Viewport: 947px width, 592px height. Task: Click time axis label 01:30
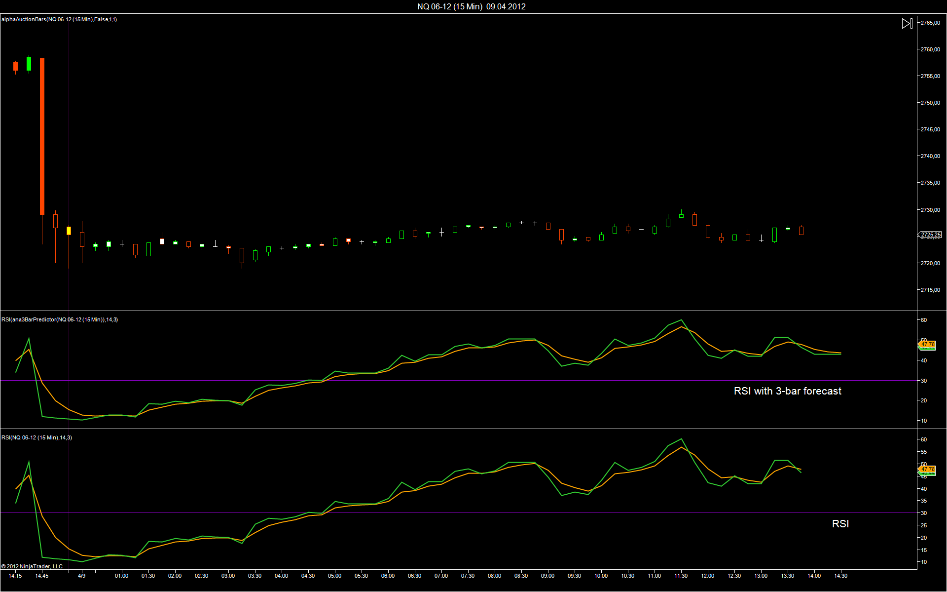coord(148,576)
